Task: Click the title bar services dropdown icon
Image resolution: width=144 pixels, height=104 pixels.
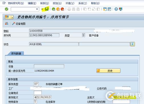Action: point(9,17)
